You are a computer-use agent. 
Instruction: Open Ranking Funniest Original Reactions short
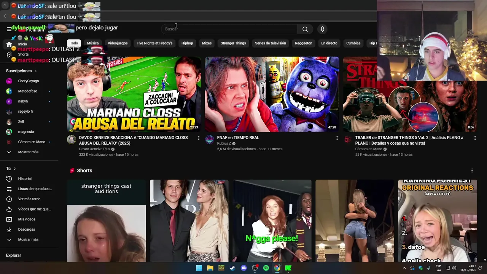click(x=438, y=221)
